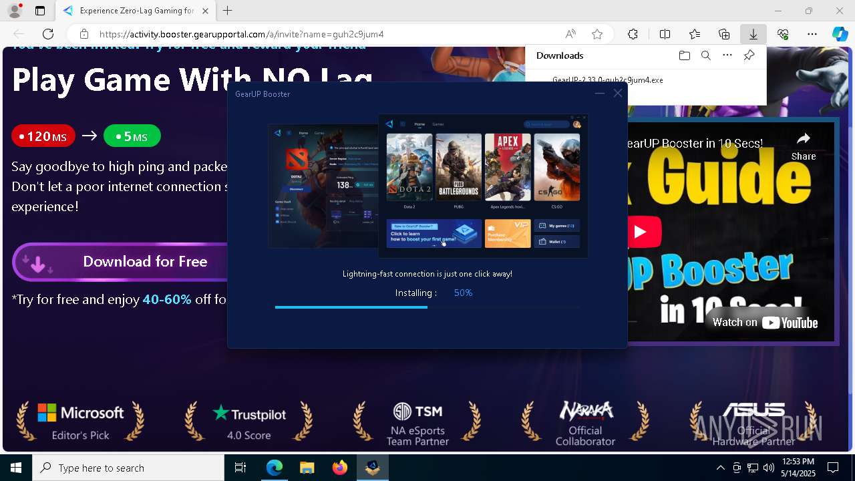
Task: Open more options in Downloads panel
Action: pos(727,55)
